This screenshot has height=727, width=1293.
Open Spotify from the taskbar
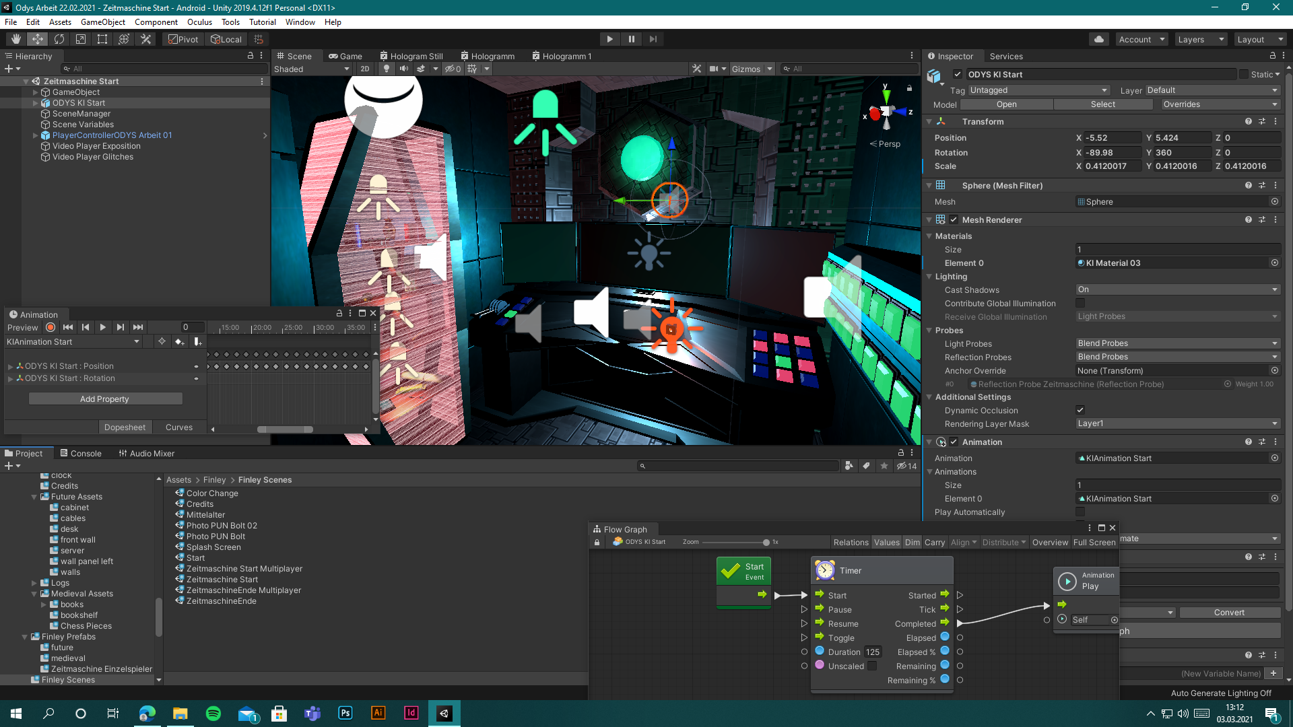[213, 714]
